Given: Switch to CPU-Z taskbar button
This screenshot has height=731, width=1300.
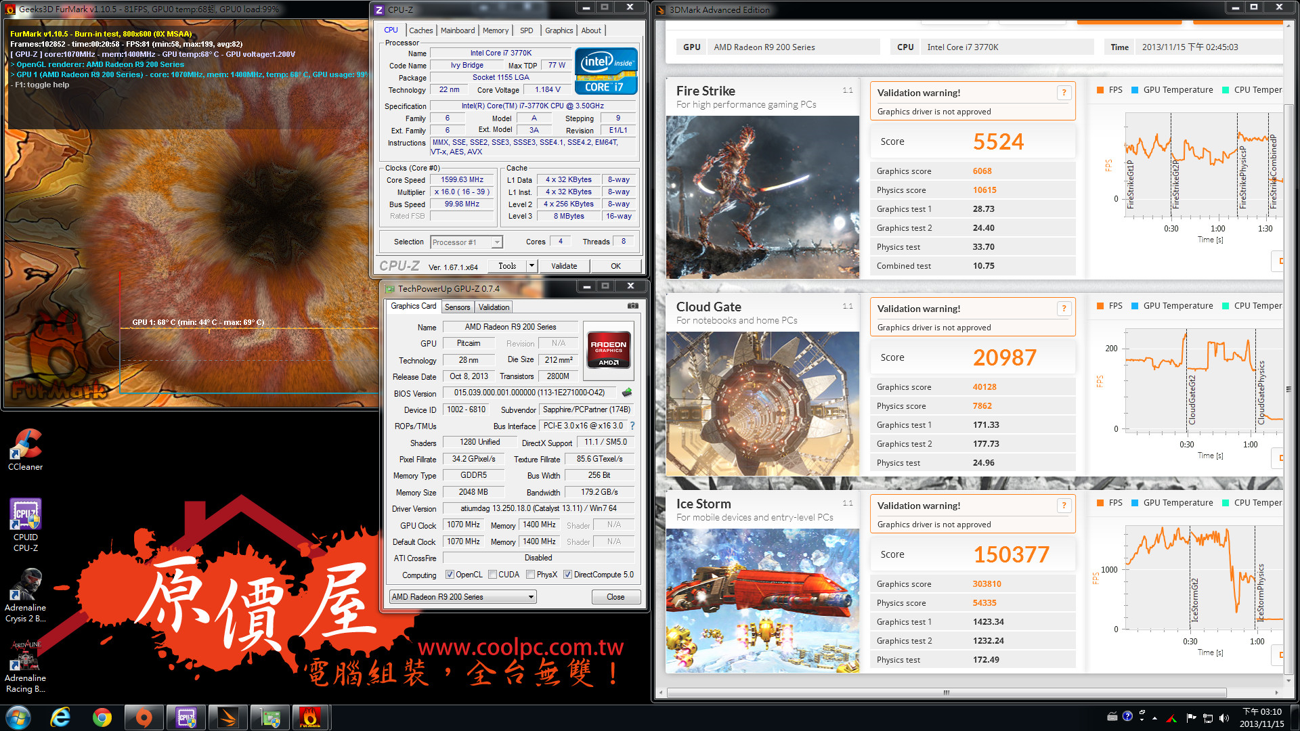Looking at the screenshot, I should click(x=186, y=717).
